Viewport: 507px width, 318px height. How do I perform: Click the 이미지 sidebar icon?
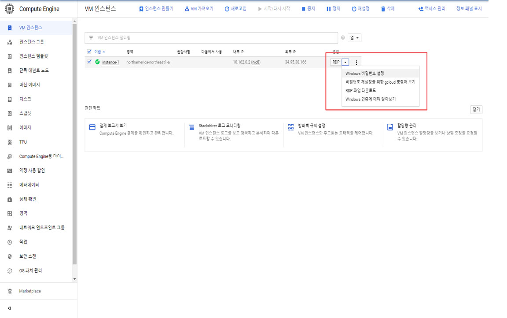10,128
